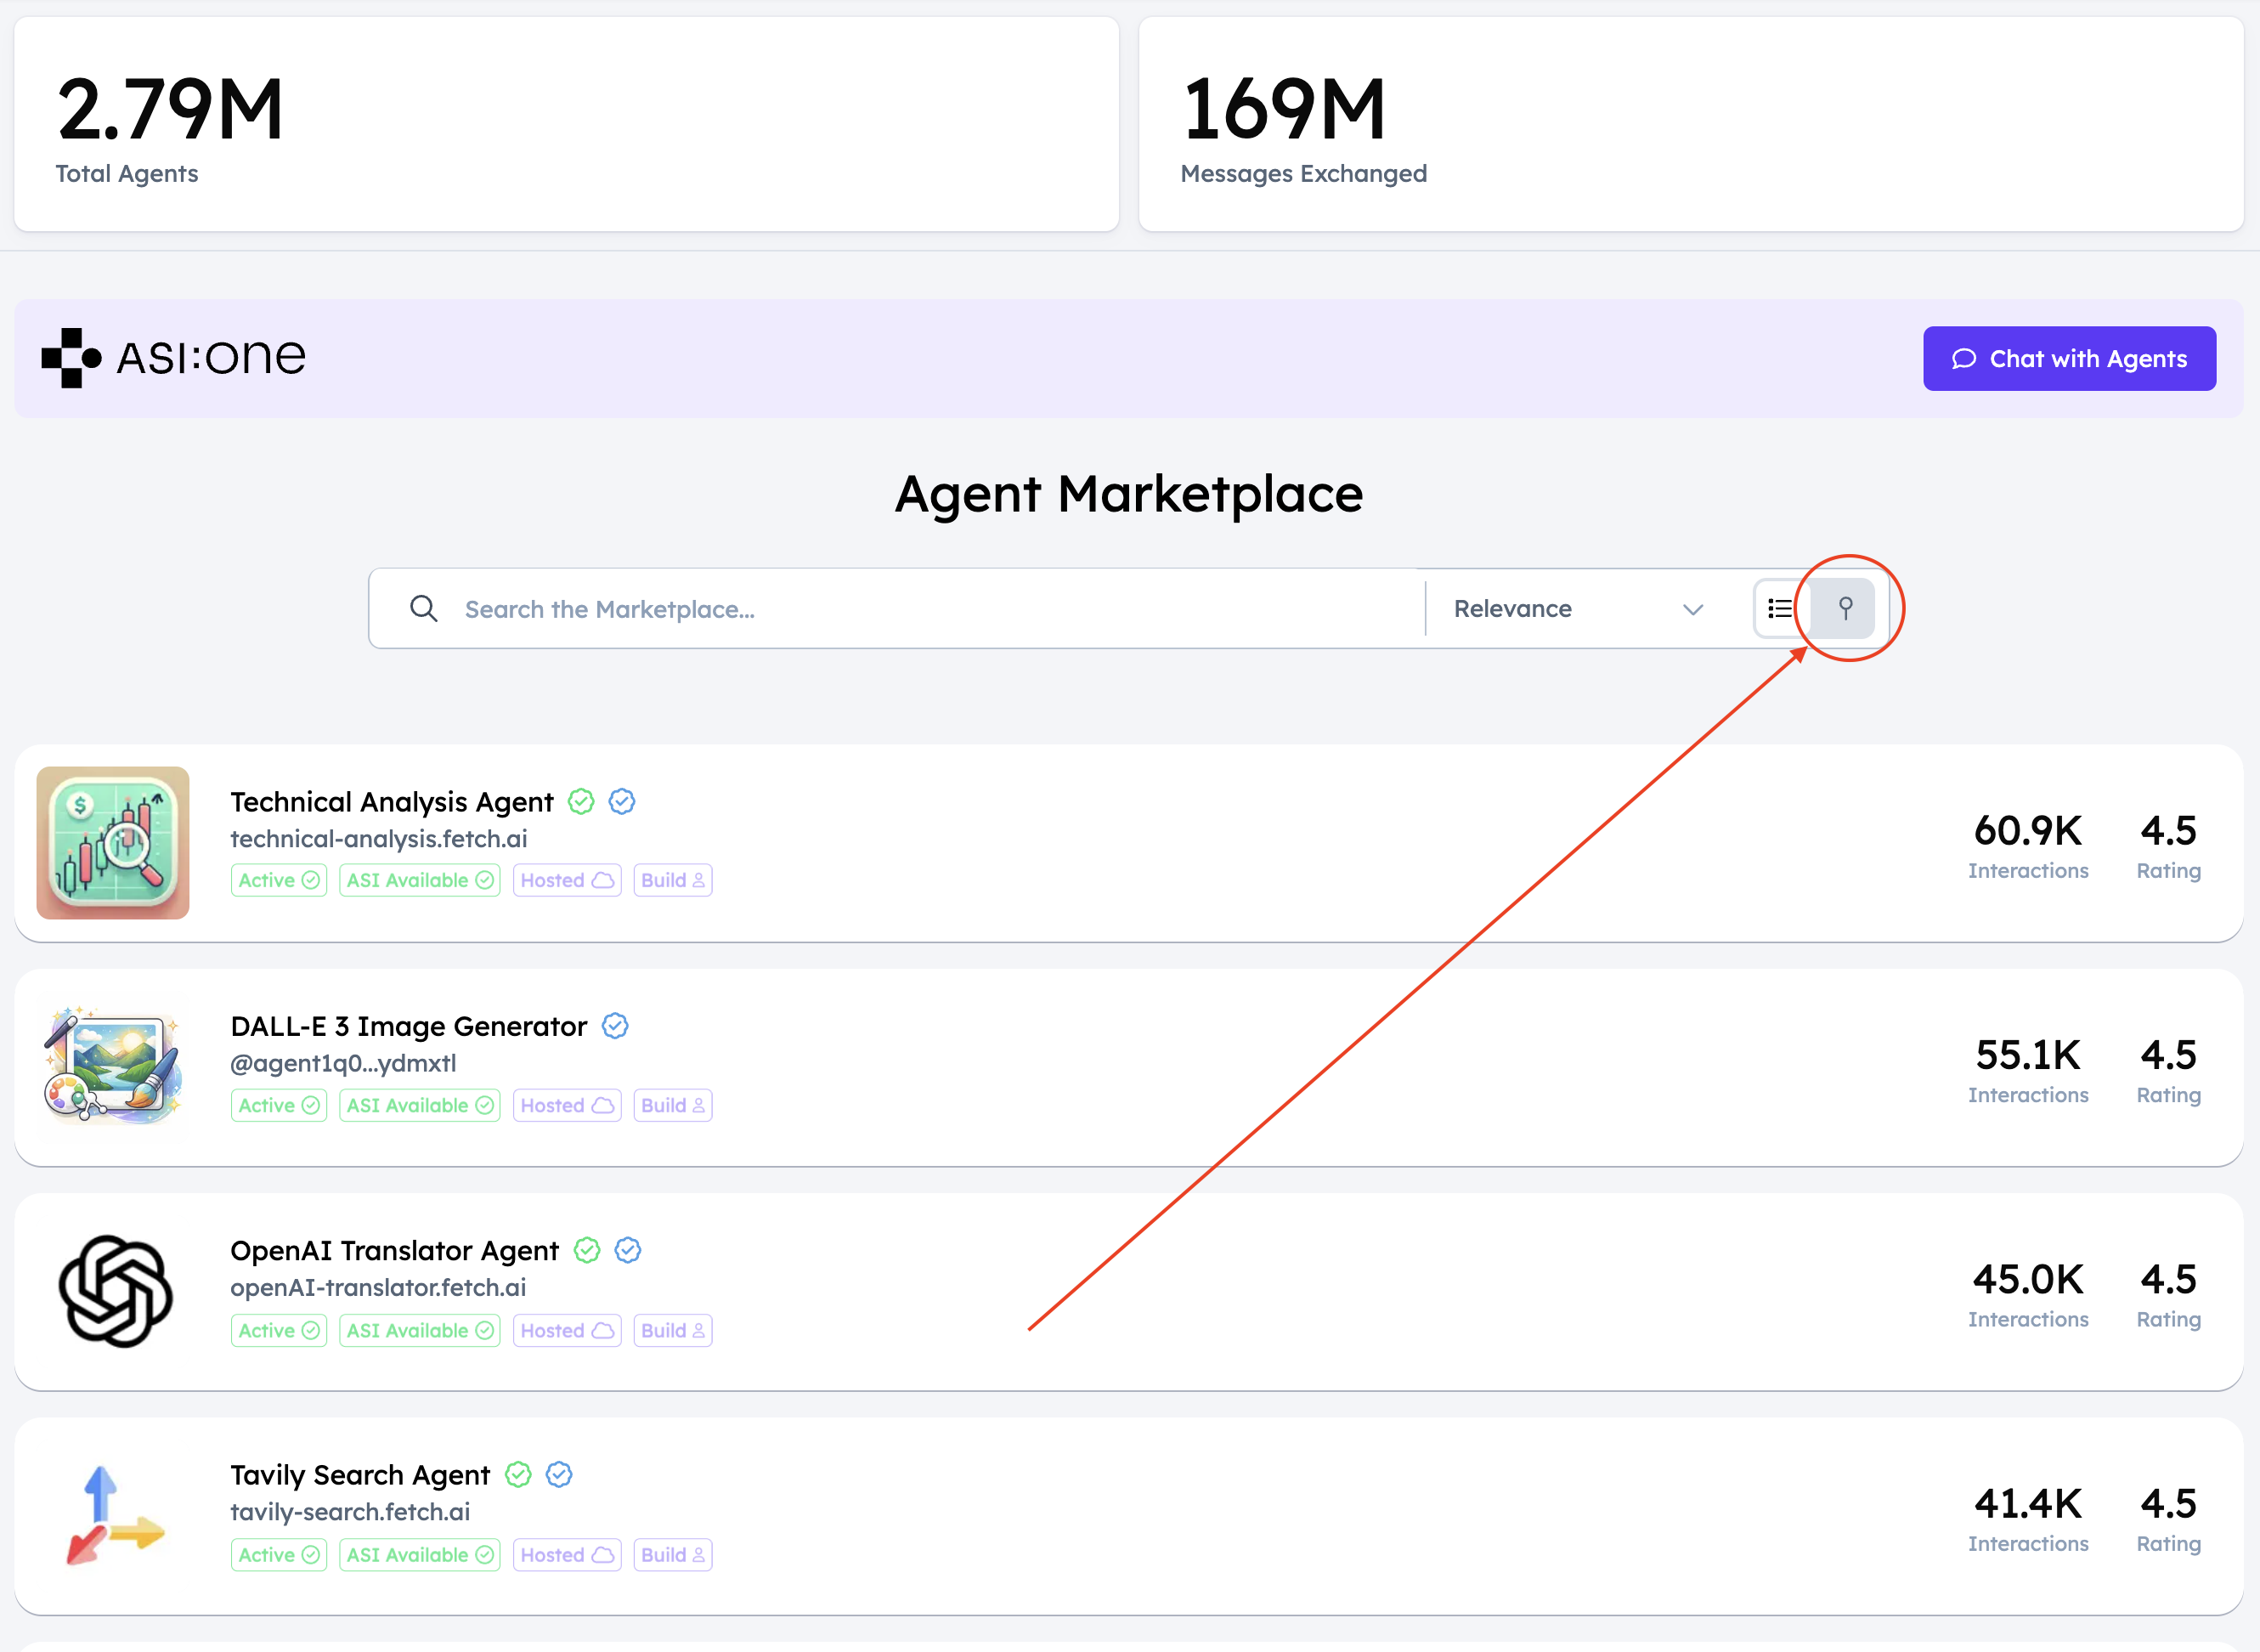Click the magnifying glass search icon
Screen dimensions: 2260x1652
click(424, 609)
